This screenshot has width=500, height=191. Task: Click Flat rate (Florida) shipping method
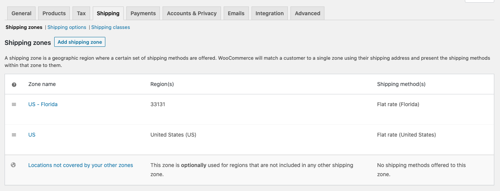pos(398,104)
